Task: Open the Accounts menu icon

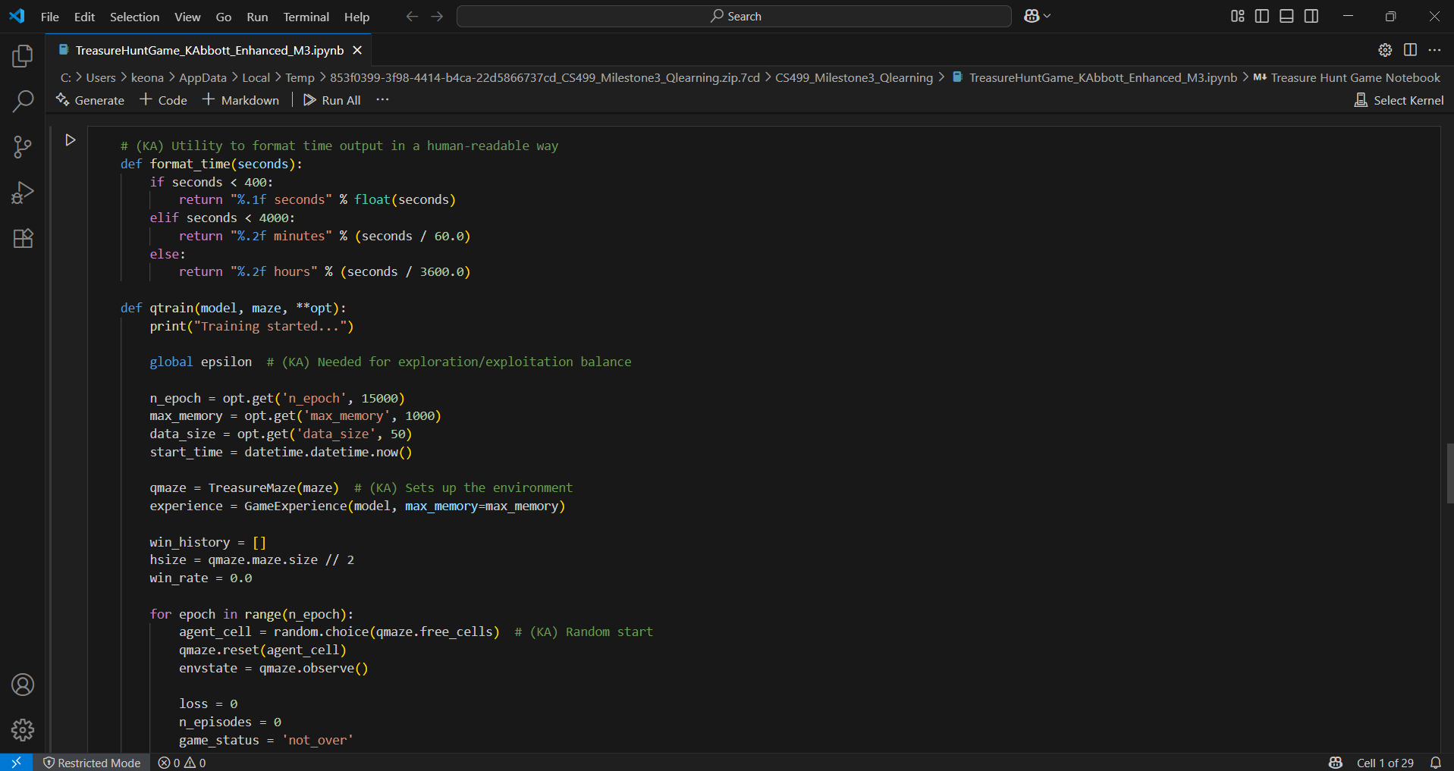Action: (23, 685)
